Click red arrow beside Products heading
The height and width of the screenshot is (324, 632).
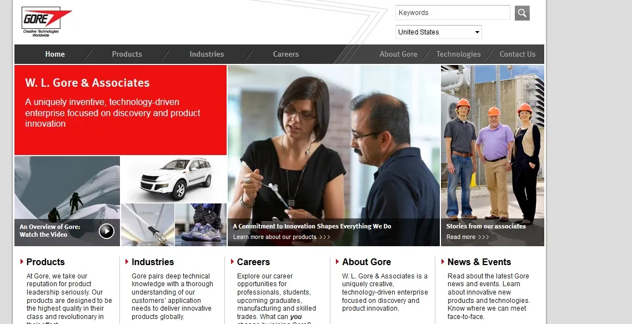point(22,262)
